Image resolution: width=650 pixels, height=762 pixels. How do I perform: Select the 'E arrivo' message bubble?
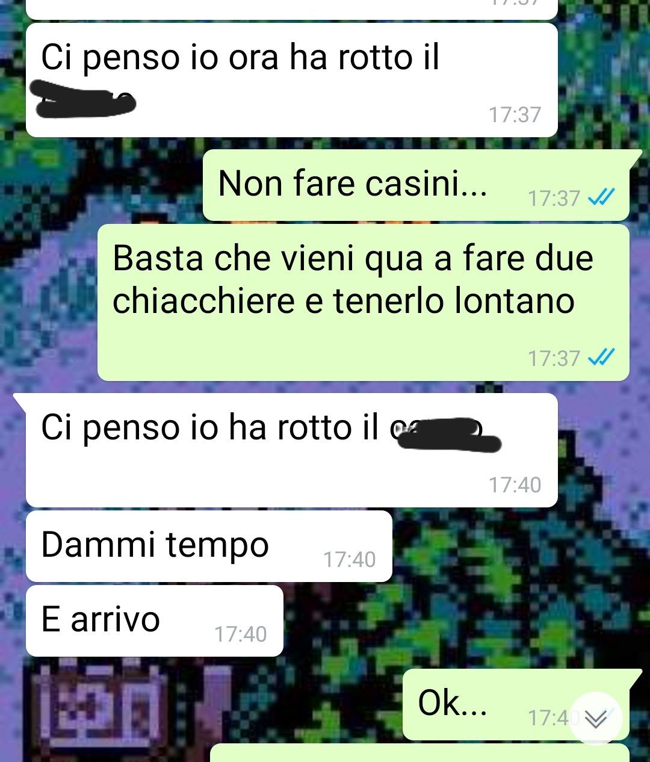click(154, 621)
